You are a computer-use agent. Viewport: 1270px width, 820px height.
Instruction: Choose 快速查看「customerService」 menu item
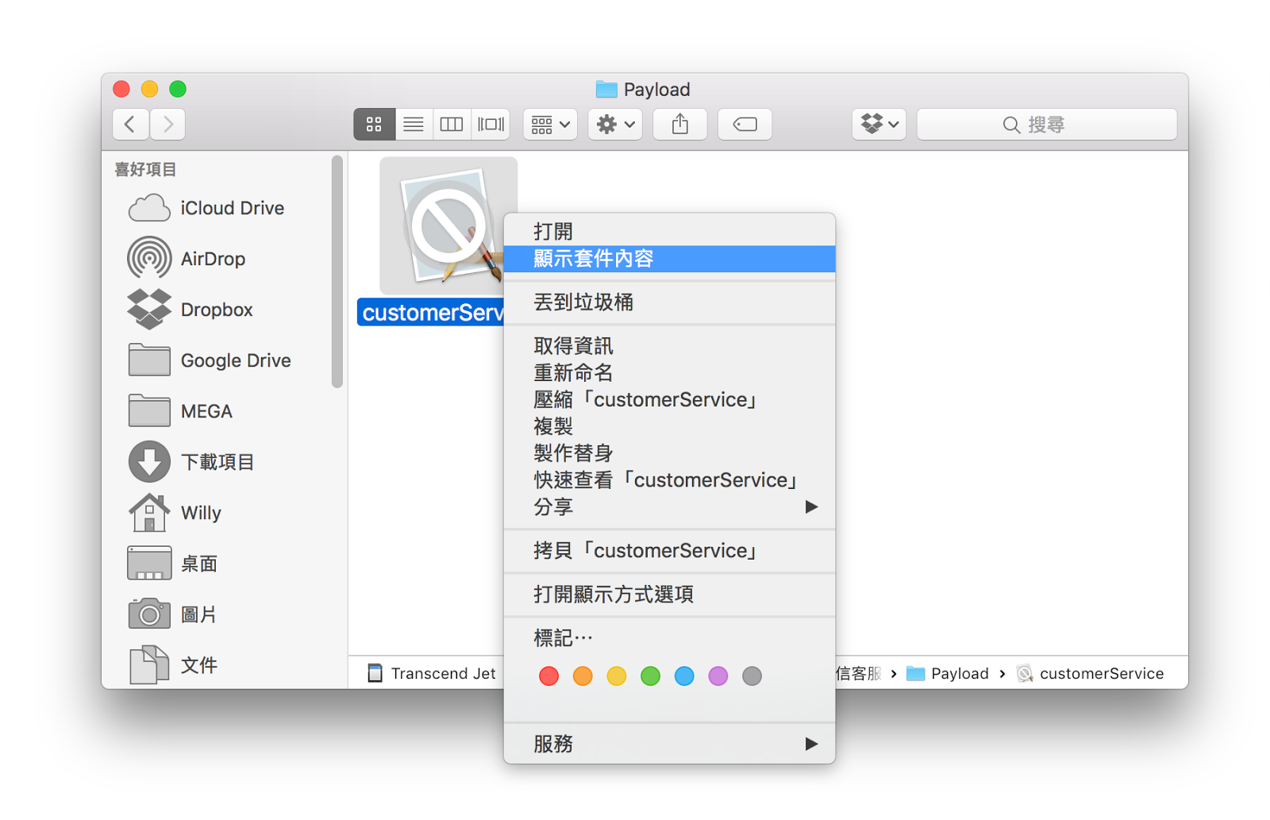click(x=669, y=480)
